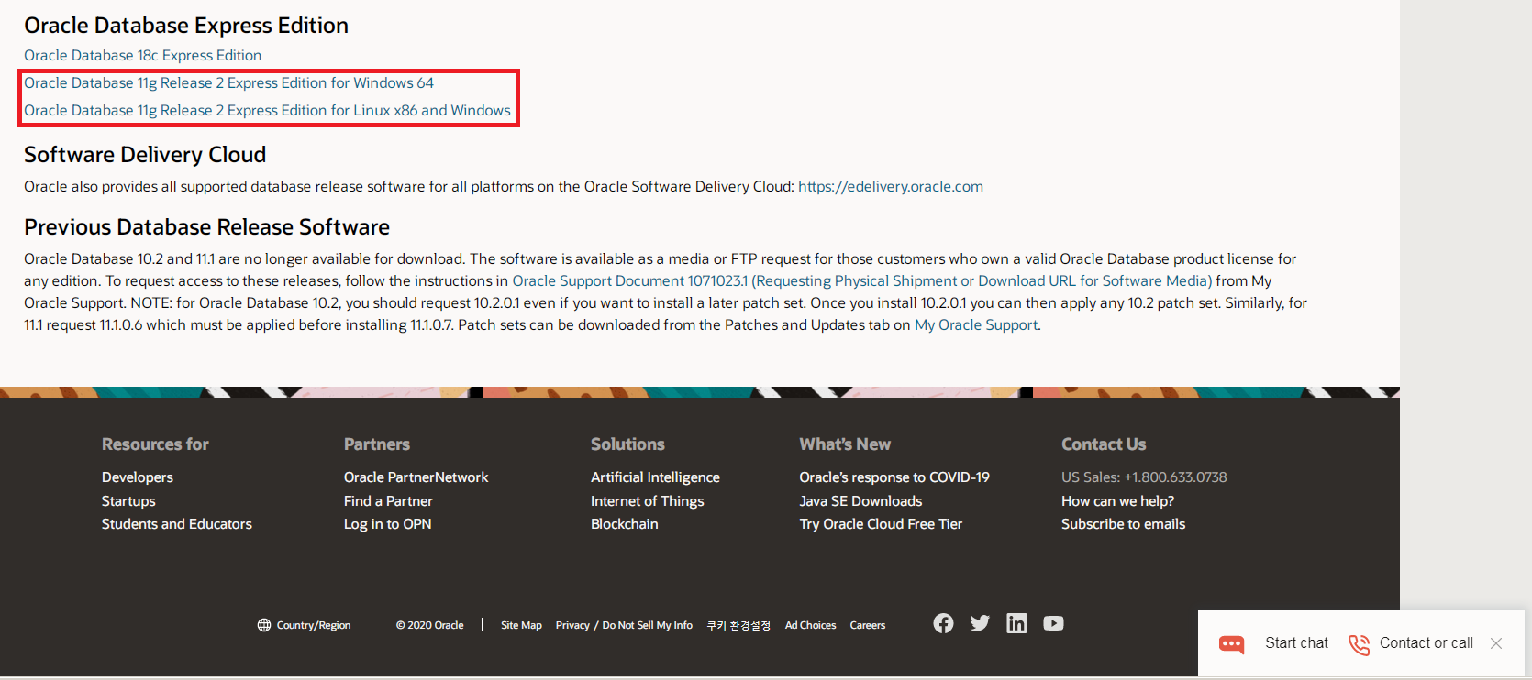Click the Resources for footer heading

[x=155, y=444]
